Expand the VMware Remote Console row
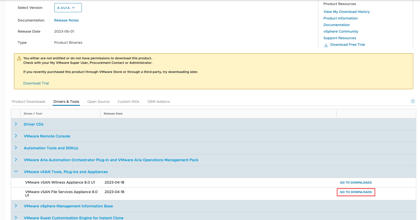Image resolution: width=420 pixels, height=220 pixels. [x=16, y=136]
